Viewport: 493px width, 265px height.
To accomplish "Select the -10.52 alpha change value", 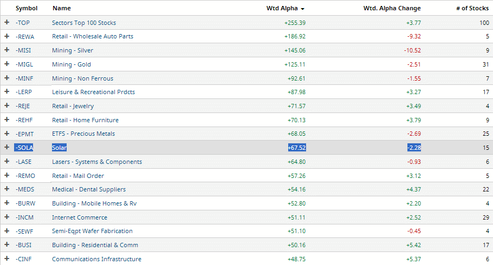I will click(412, 50).
